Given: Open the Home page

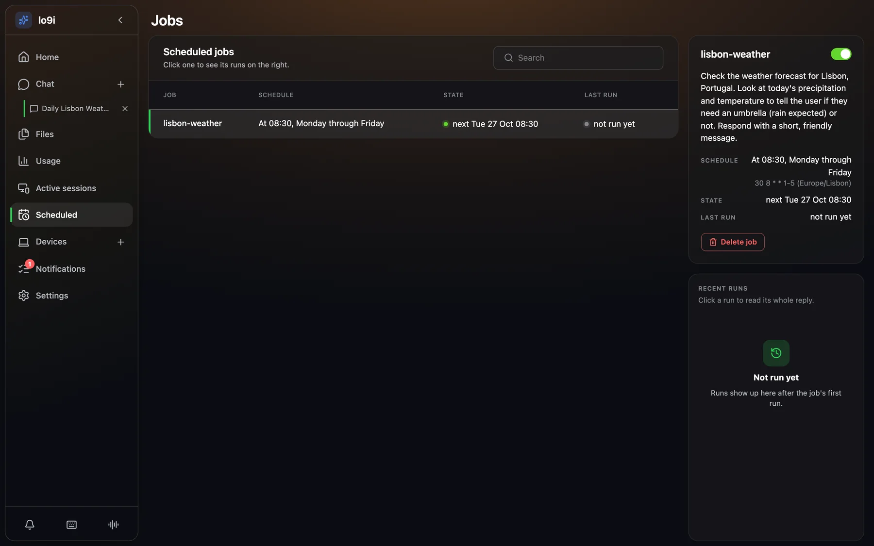Looking at the screenshot, I should click(71, 57).
